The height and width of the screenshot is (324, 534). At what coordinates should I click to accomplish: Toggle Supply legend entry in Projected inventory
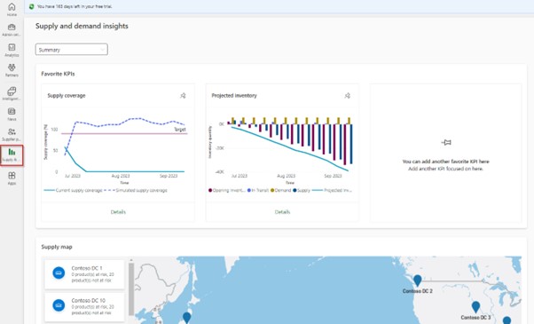click(302, 191)
